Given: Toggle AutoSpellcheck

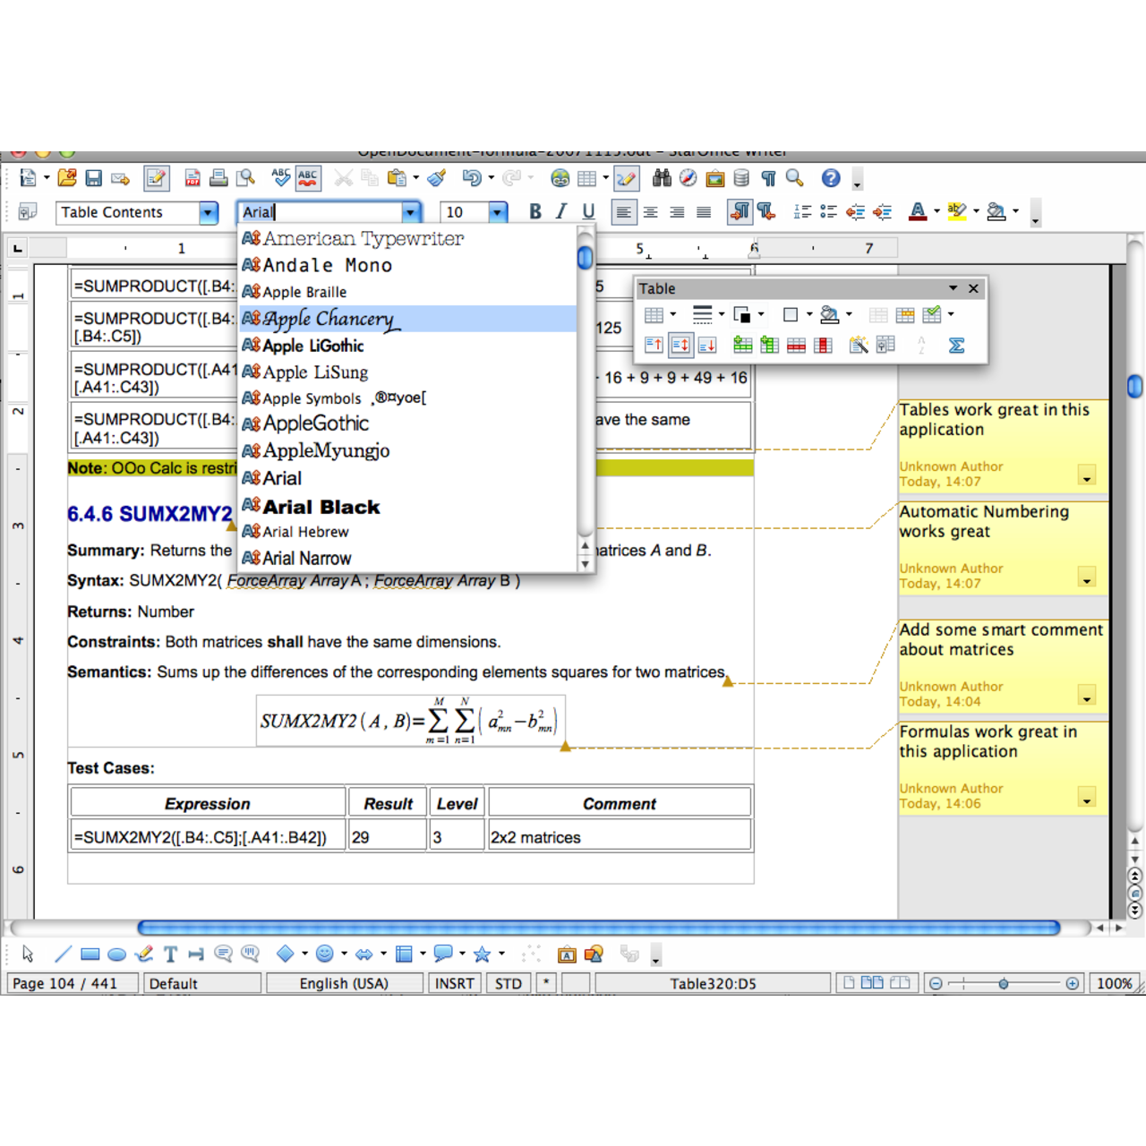Looking at the screenshot, I should coord(308,178).
